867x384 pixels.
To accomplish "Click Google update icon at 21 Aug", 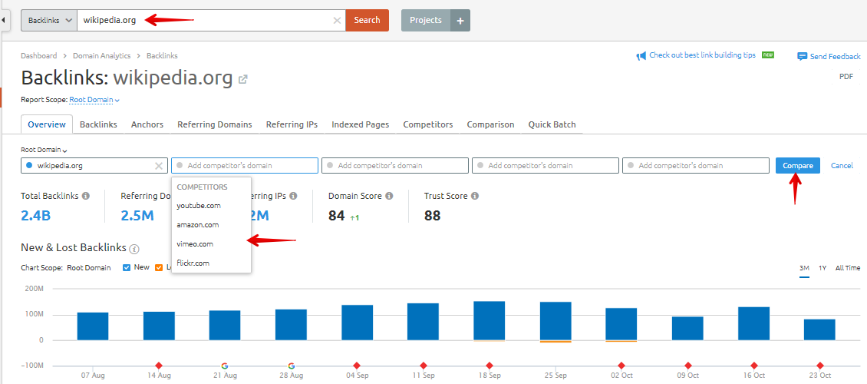I will 225,366.
